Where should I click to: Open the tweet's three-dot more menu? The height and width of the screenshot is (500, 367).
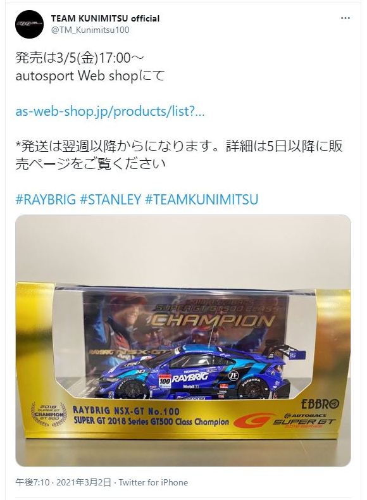tap(345, 18)
